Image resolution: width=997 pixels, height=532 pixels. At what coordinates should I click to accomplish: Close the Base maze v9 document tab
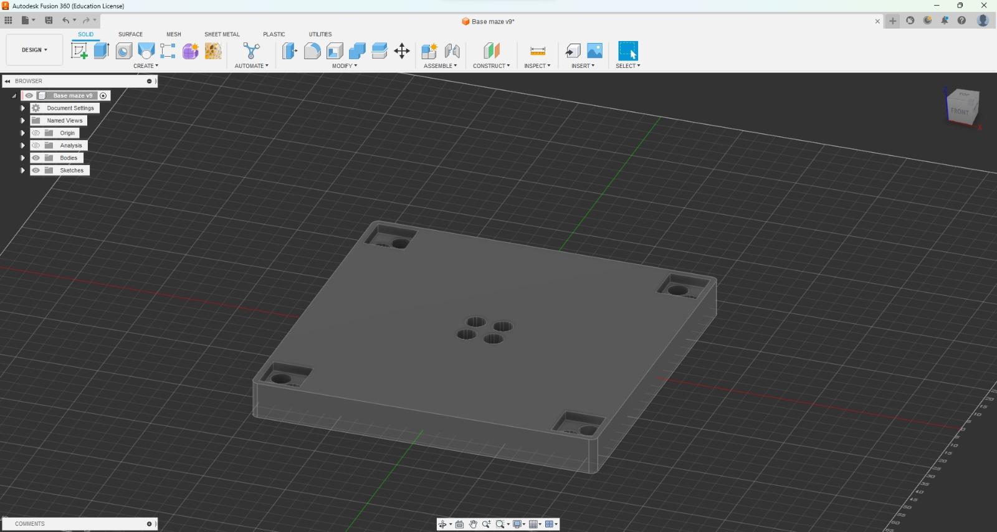point(878,21)
